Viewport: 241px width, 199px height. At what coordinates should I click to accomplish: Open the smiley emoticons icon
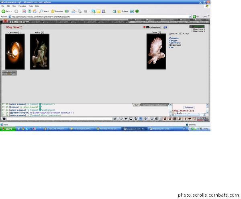pos(152,119)
